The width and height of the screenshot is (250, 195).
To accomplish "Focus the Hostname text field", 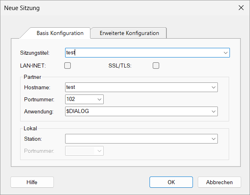I will coord(137,87).
